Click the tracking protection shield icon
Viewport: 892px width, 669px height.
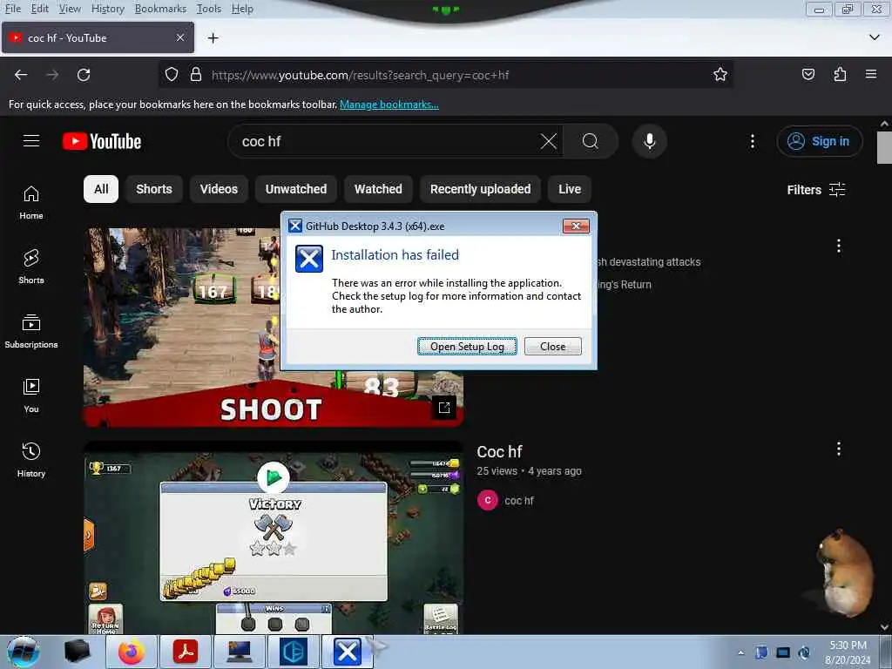(172, 75)
